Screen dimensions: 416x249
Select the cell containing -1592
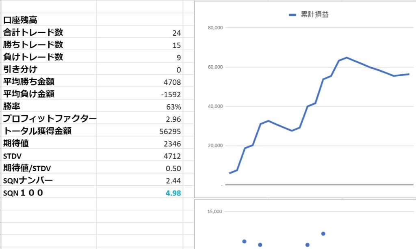(x=139, y=94)
